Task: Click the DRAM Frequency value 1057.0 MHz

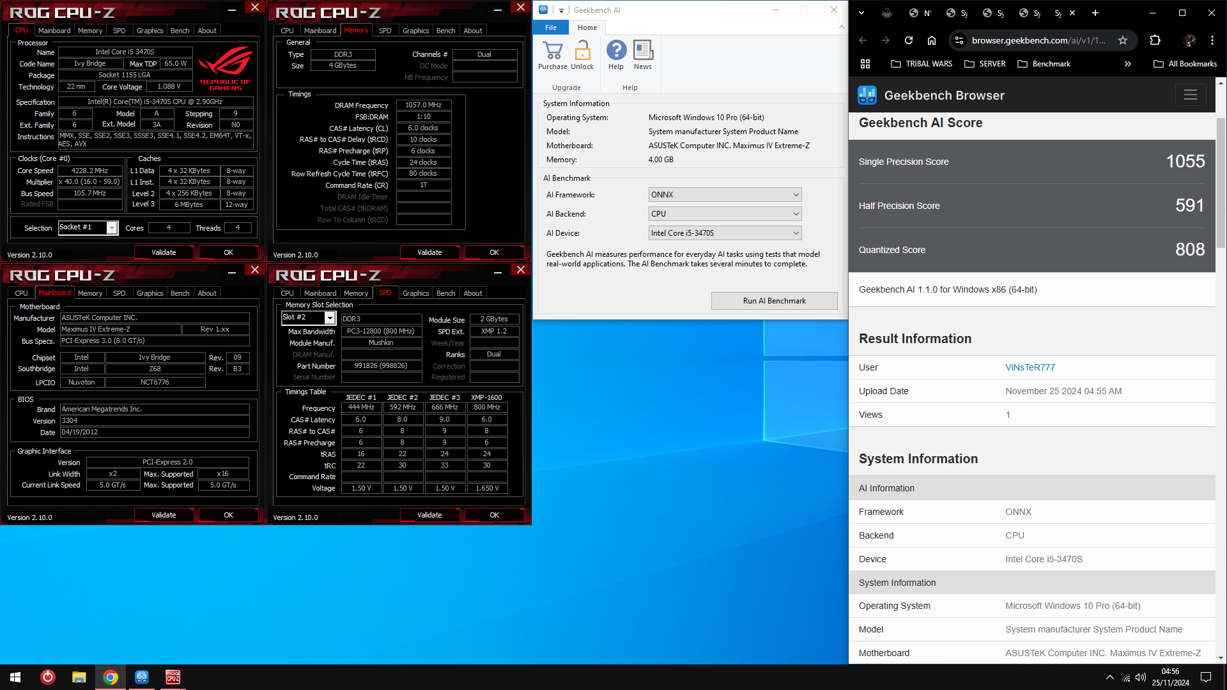Action: tap(423, 105)
